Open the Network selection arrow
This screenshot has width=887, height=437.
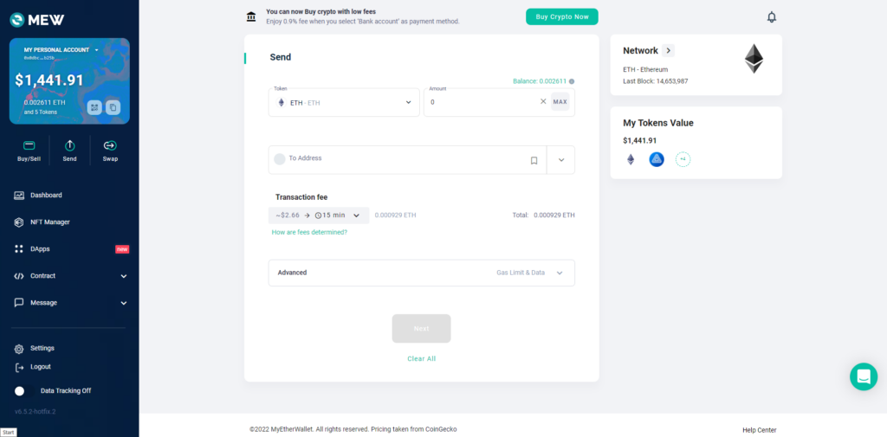point(668,50)
